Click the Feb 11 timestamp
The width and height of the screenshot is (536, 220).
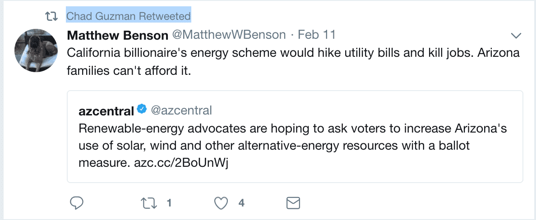click(317, 35)
